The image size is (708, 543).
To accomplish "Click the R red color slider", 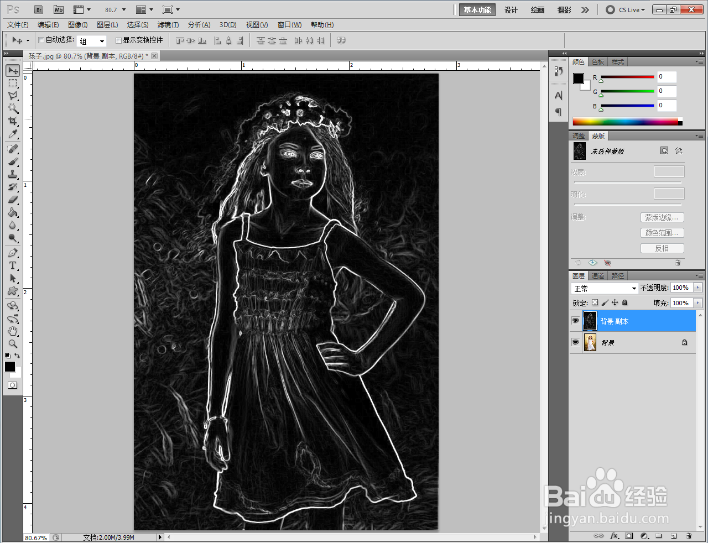I will pyautogui.click(x=627, y=77).
